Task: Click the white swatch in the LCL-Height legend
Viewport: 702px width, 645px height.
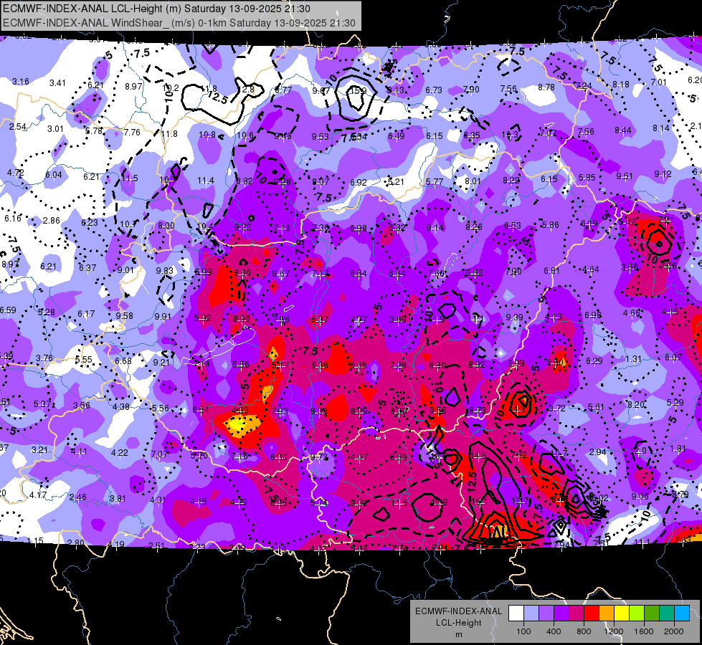Action: click(x=516, y=613)
